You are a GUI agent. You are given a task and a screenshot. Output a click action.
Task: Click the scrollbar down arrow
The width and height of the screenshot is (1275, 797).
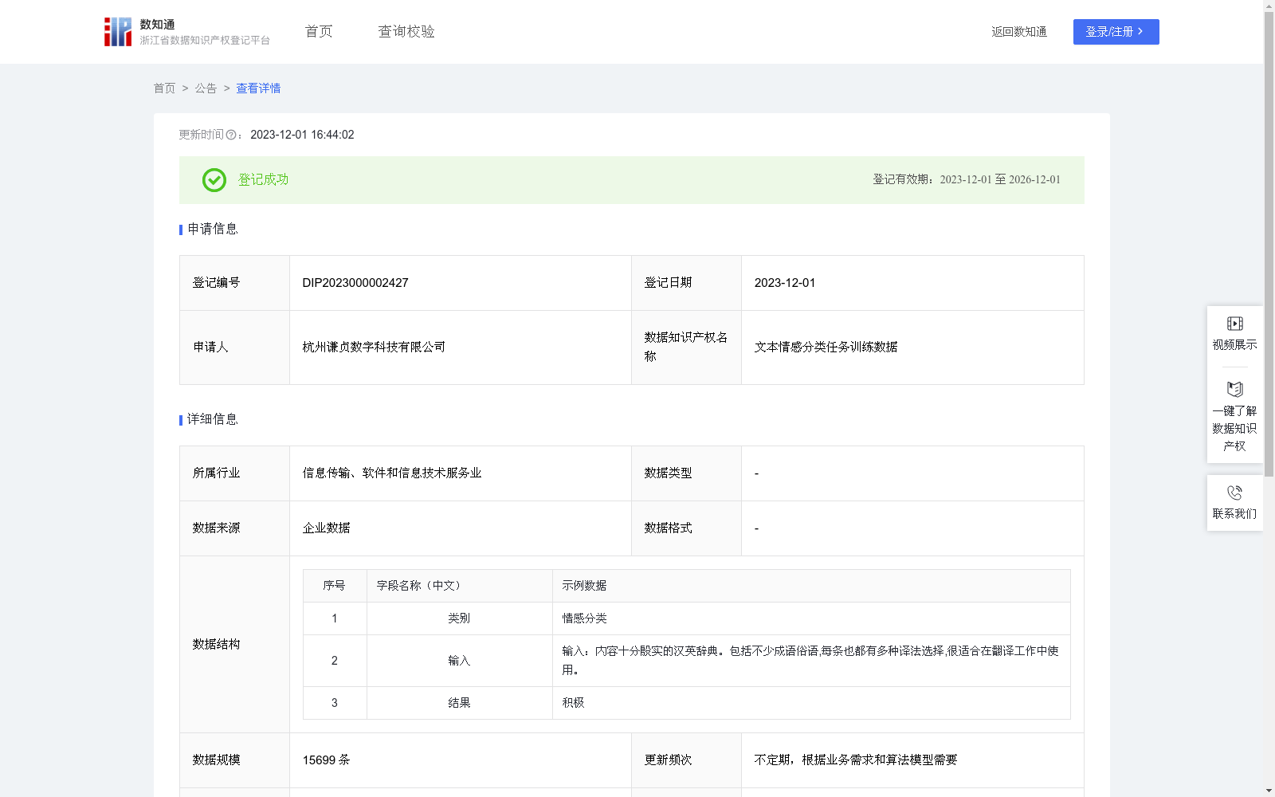click(x=1269, y=791)
